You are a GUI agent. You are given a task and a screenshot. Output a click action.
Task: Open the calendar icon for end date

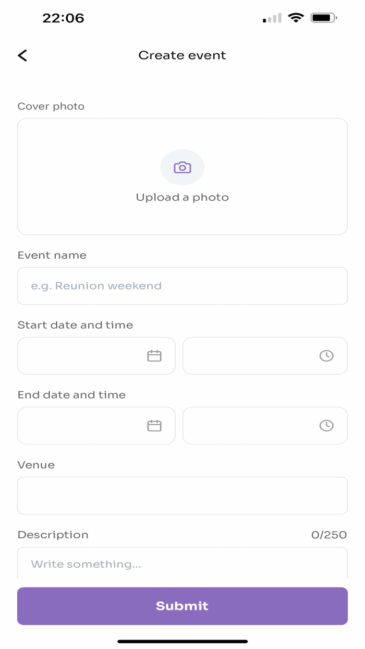[154, 425]
